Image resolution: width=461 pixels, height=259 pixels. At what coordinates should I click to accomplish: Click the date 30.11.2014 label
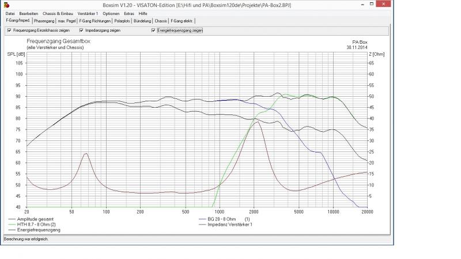(357, 47)
